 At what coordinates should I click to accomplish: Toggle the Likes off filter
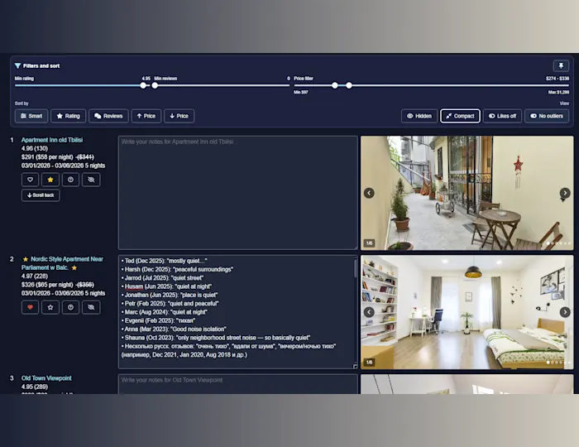[x=503, y=116]
